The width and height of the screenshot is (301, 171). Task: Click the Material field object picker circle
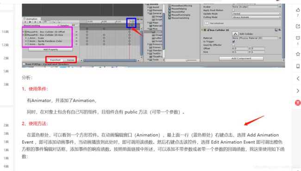[280, 38]
